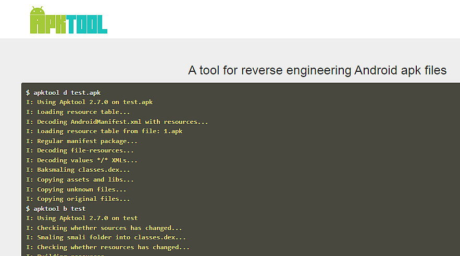Click the 'Regular manifest package...' line
Image resolution: width=460 pixels, height=256 pixels.
coord(82,141)
